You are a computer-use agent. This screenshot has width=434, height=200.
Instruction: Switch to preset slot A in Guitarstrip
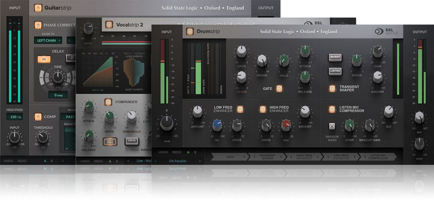tap(45, 161)
